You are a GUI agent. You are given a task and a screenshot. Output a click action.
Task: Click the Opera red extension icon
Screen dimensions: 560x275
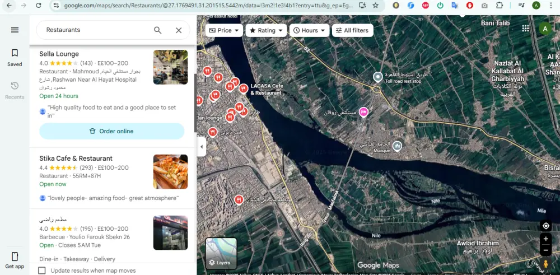tap(470, 6)
